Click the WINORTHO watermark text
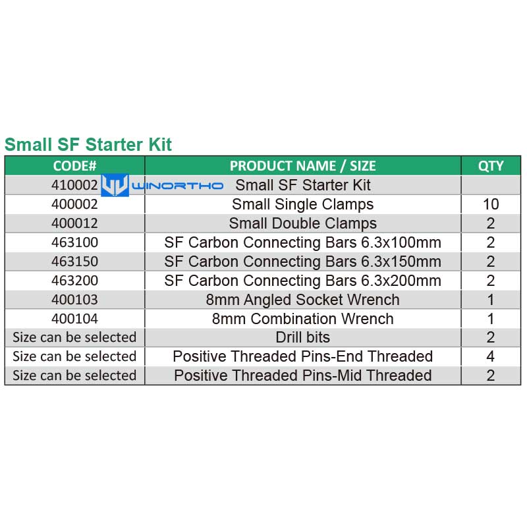This screenshot has width=527, height=527. (177, 186)
